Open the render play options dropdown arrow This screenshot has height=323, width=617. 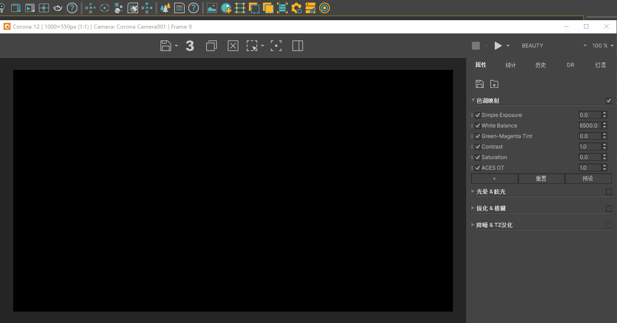508,46
